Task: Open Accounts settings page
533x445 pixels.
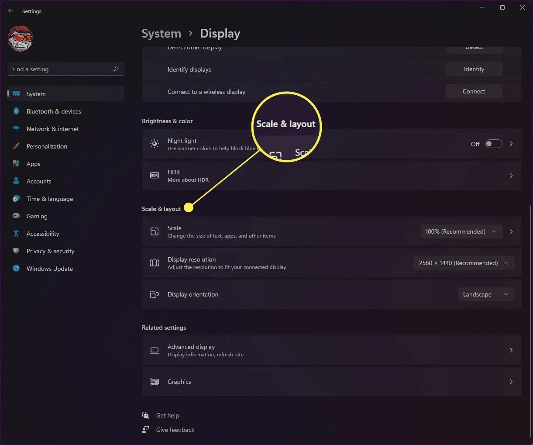Action: coord(66,181)
